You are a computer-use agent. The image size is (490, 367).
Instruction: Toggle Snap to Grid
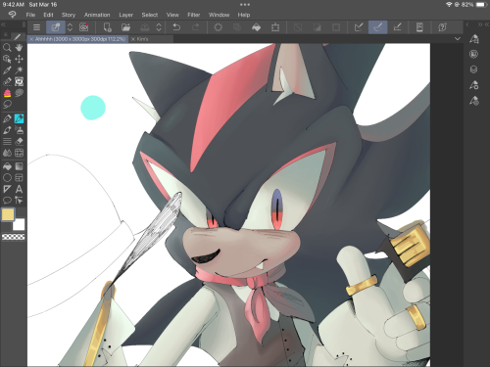[x=397, y=27]
